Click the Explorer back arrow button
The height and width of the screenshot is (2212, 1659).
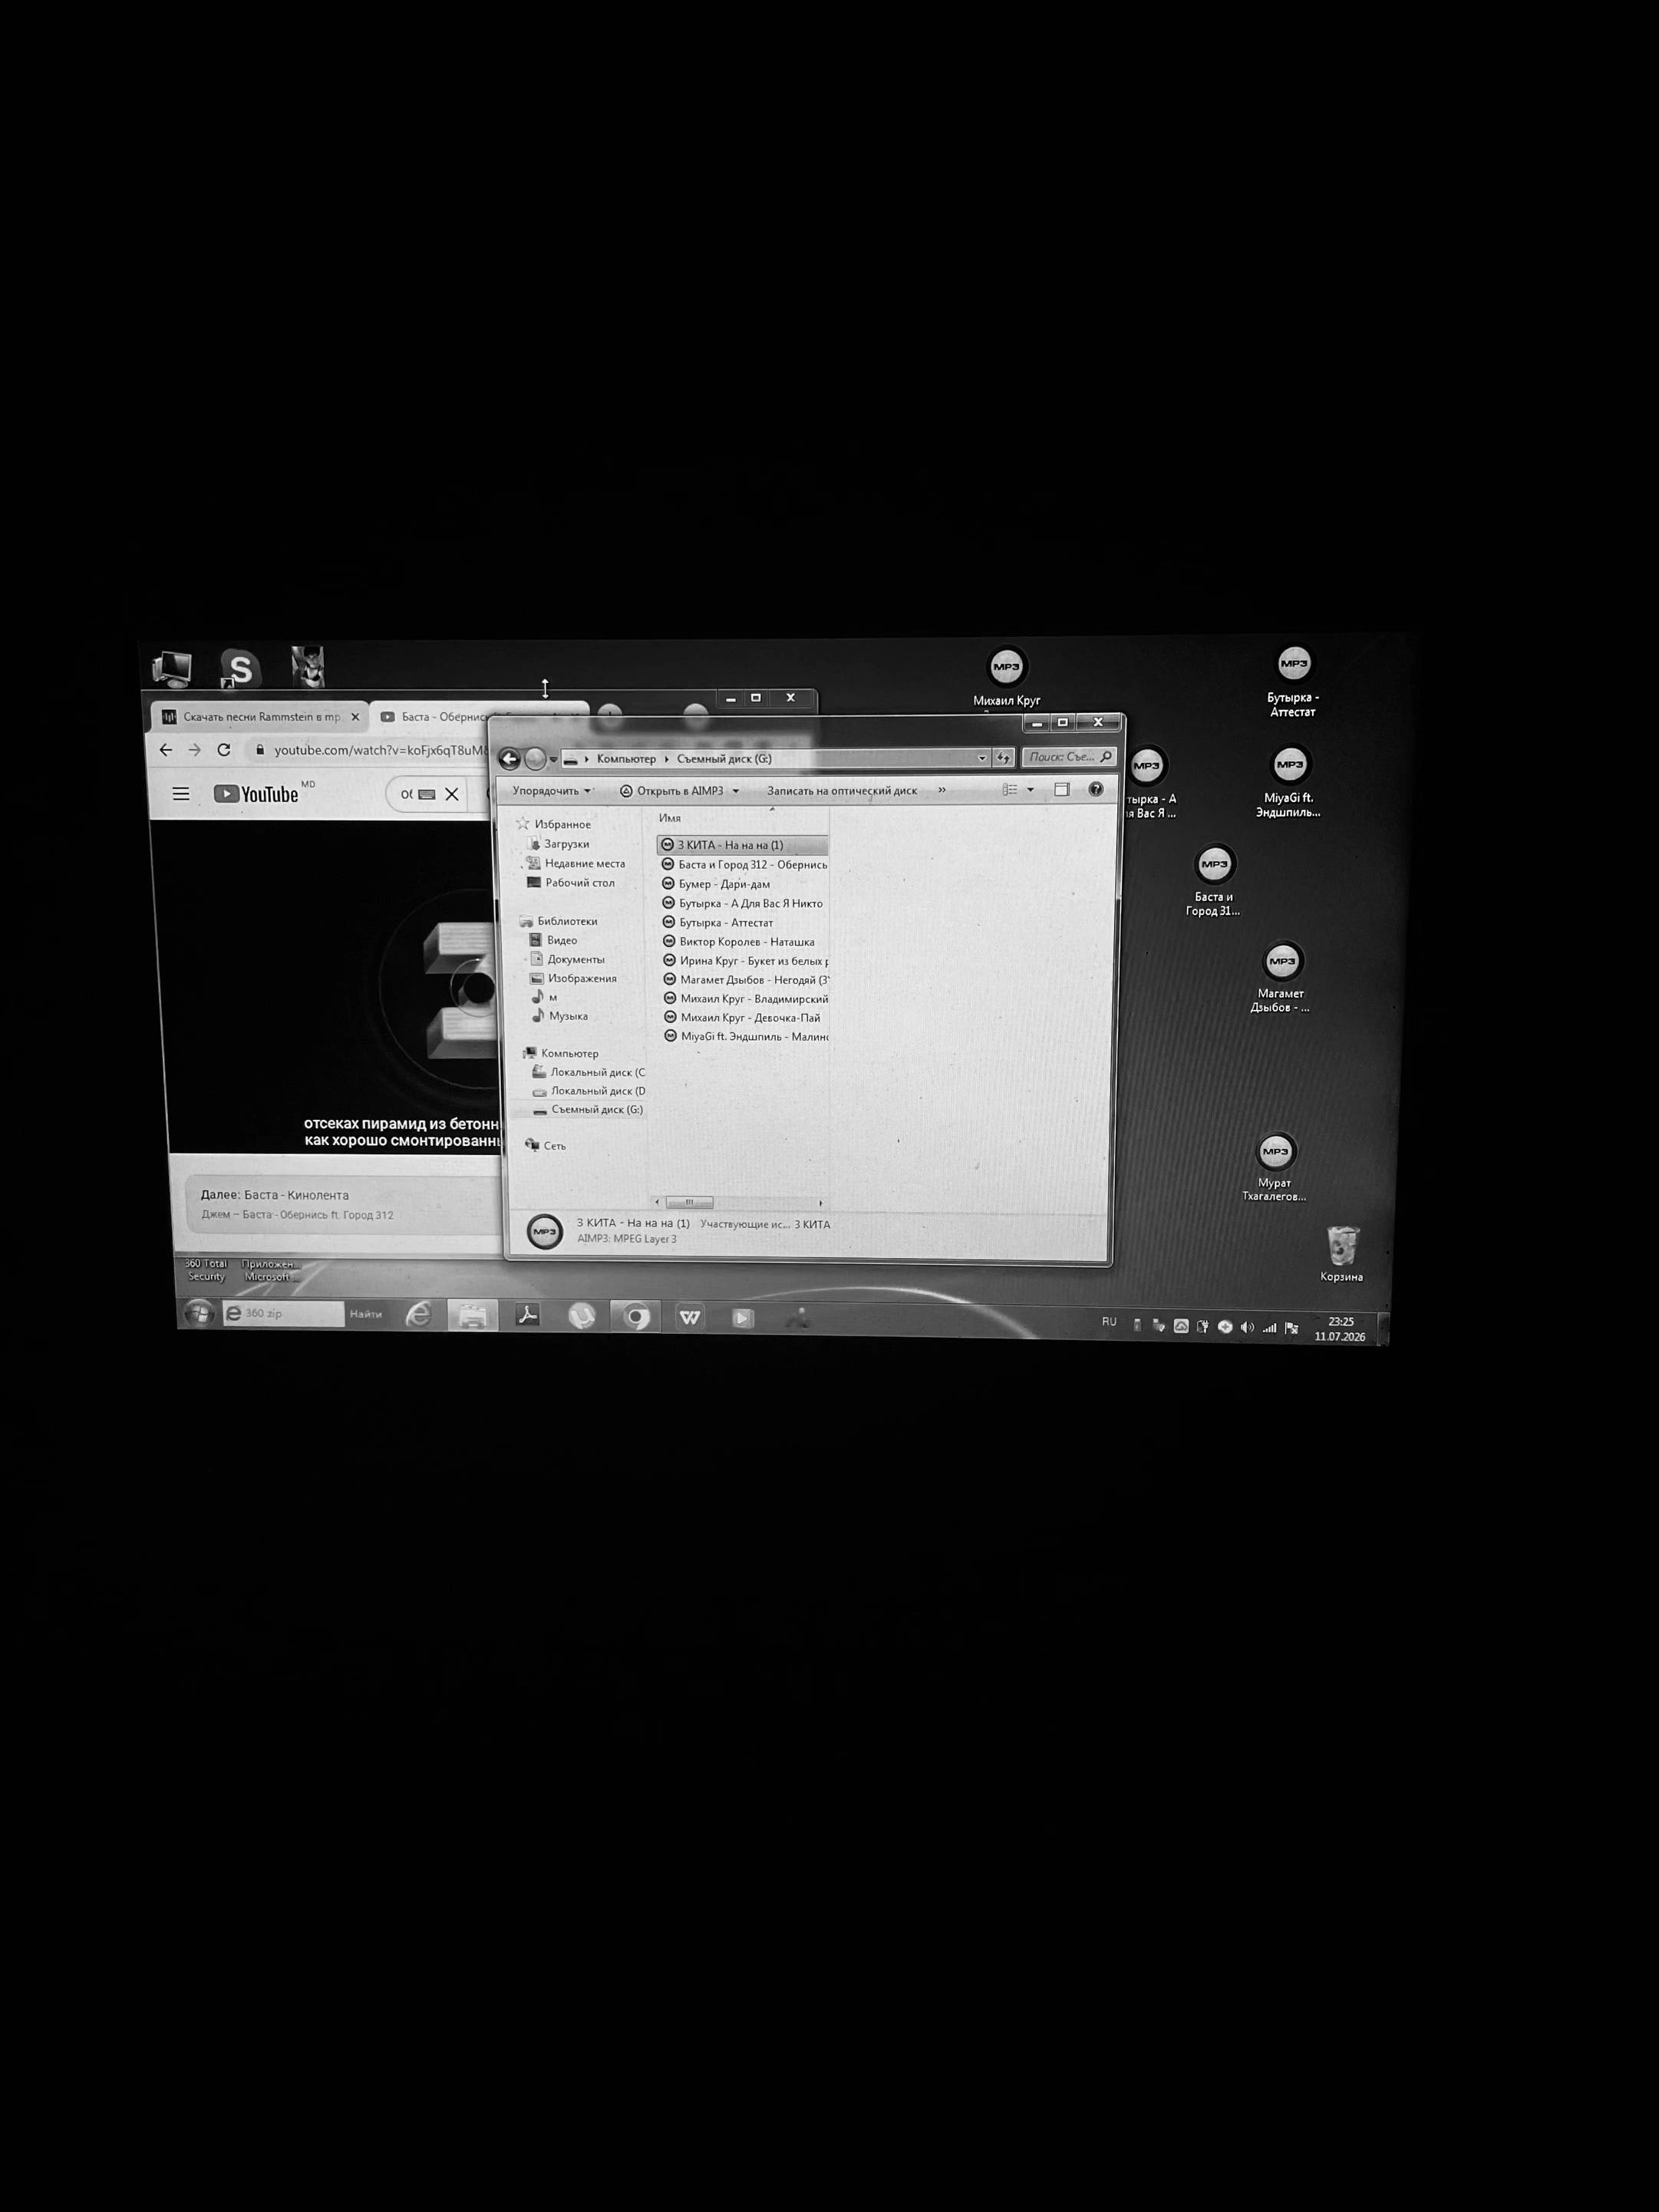point(509,759)
